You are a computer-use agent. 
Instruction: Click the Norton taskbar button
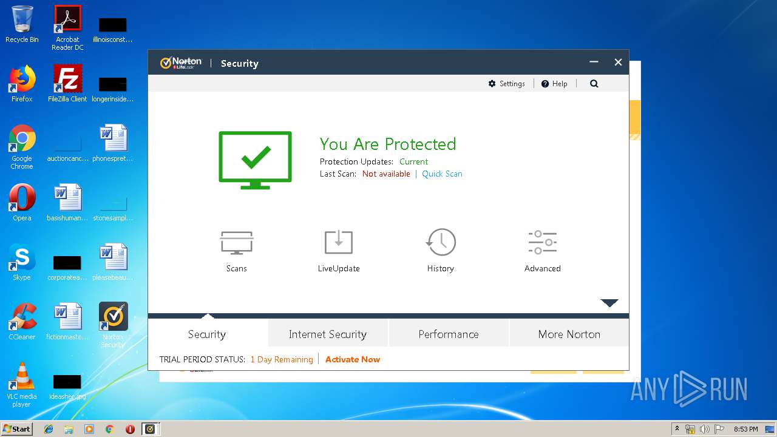point(151,429)
